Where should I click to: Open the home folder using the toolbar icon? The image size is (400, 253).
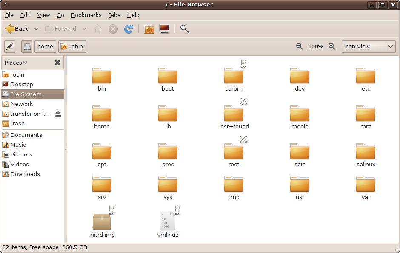click(149, 28)
